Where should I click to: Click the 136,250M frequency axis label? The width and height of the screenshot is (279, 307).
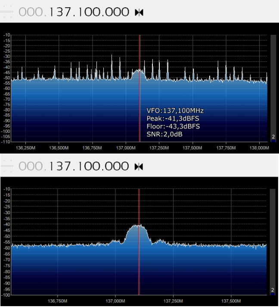(x=25, y=148)
